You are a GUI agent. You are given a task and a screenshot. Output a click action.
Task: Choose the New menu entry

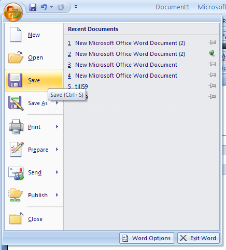click(34, 35)
